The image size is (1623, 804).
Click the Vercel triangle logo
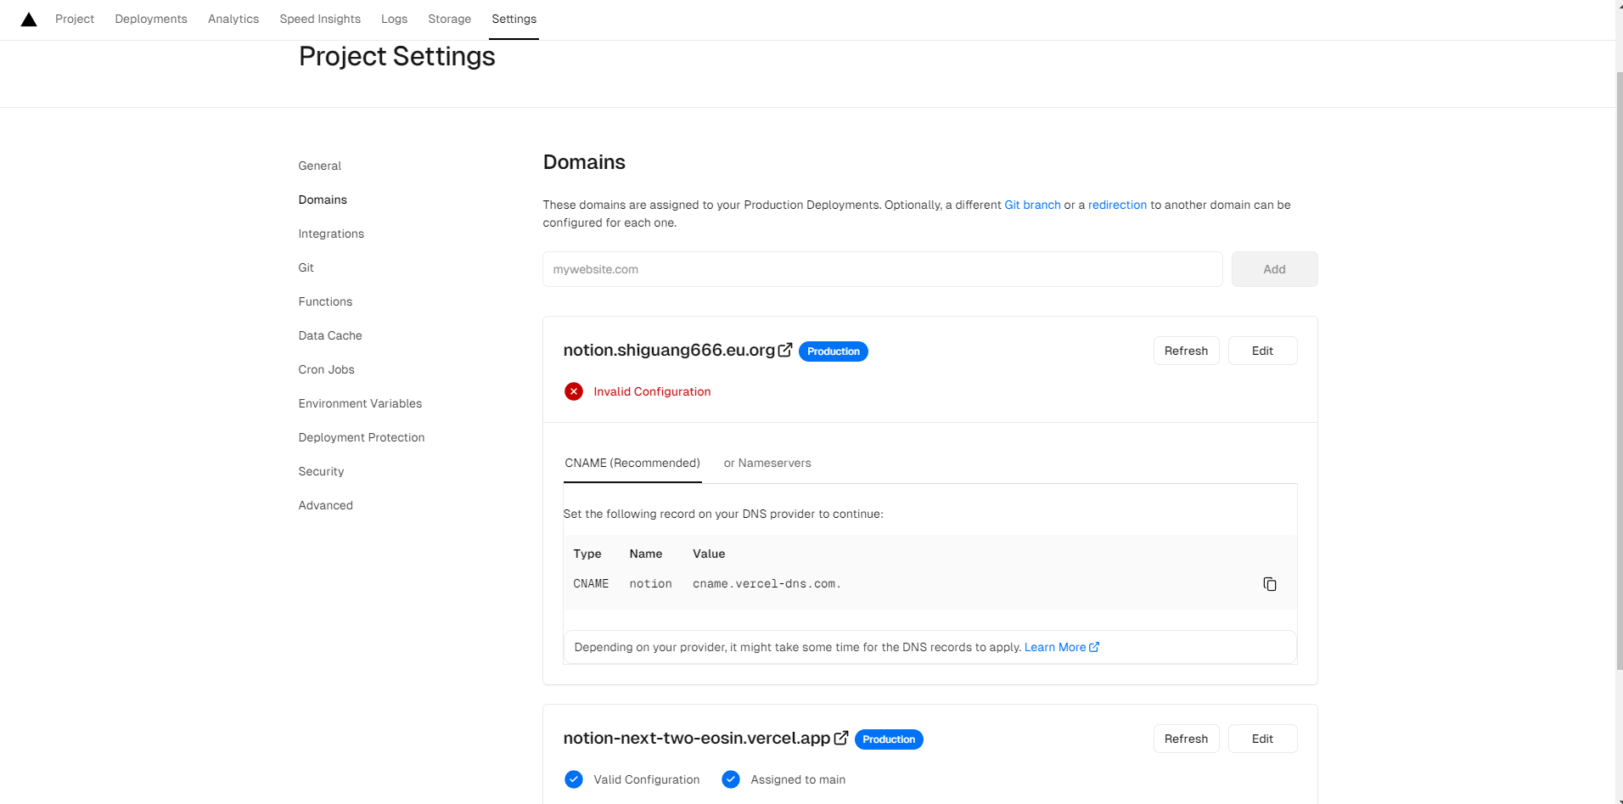[x=29, y=20]
